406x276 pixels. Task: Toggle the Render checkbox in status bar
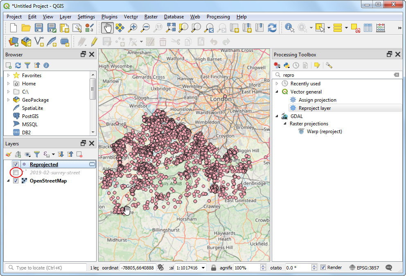tap(323, 267)
